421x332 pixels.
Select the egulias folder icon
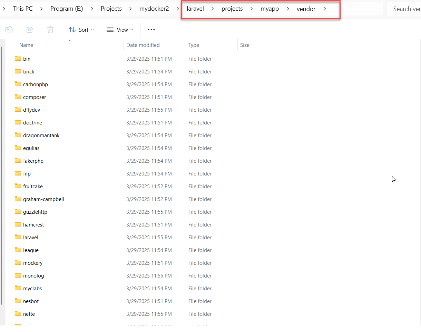point(18,148)
